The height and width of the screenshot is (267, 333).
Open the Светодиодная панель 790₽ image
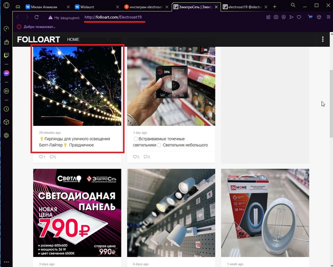click(x=77, y=213)
